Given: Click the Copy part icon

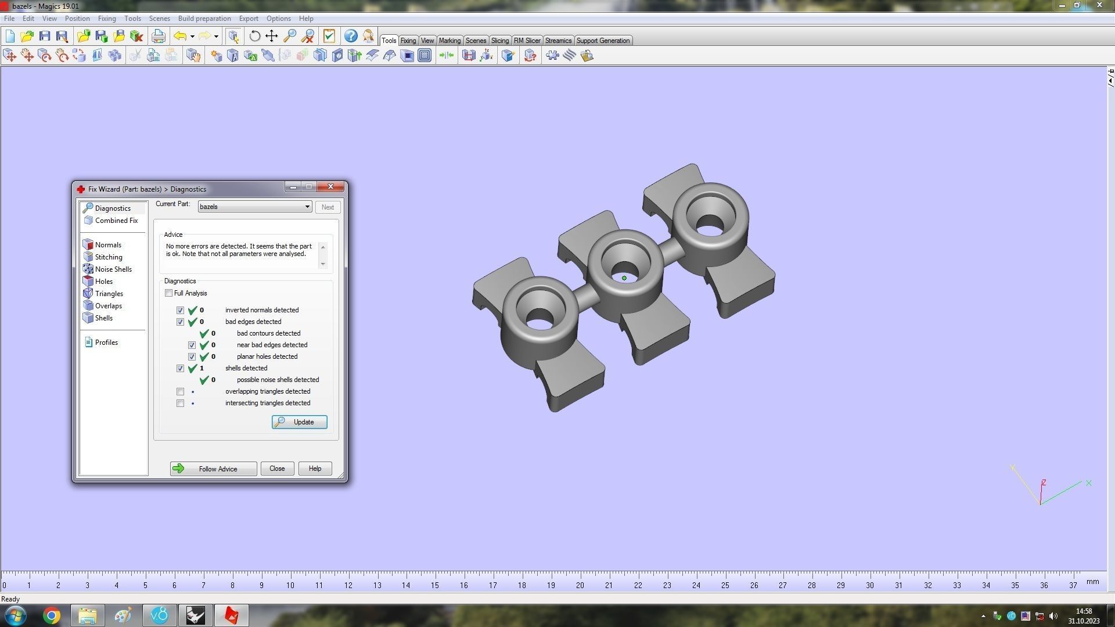Looking at the screenshot, I should coord(153,55).
